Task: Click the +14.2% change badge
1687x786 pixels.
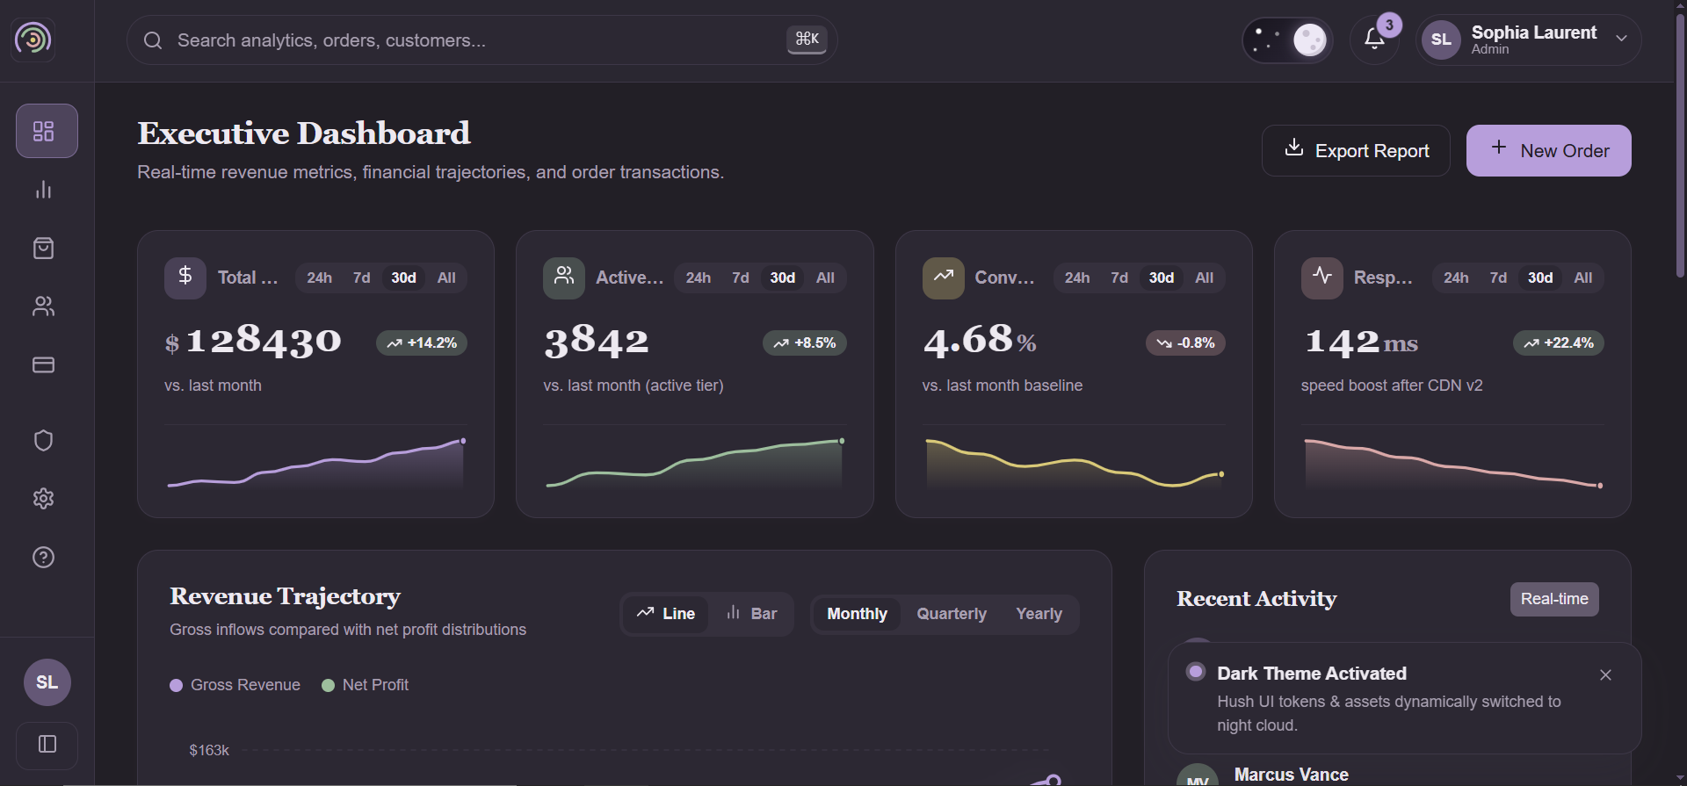Action: pos(422,343)
